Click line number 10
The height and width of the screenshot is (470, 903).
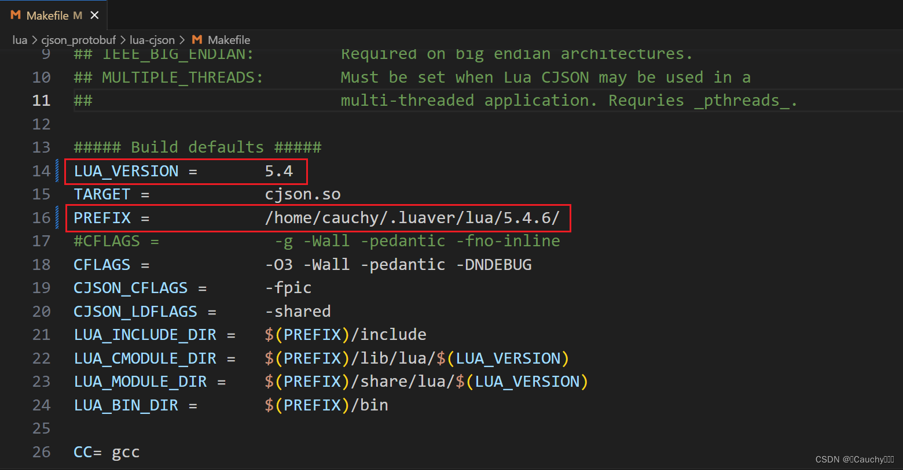pos(41,77)
